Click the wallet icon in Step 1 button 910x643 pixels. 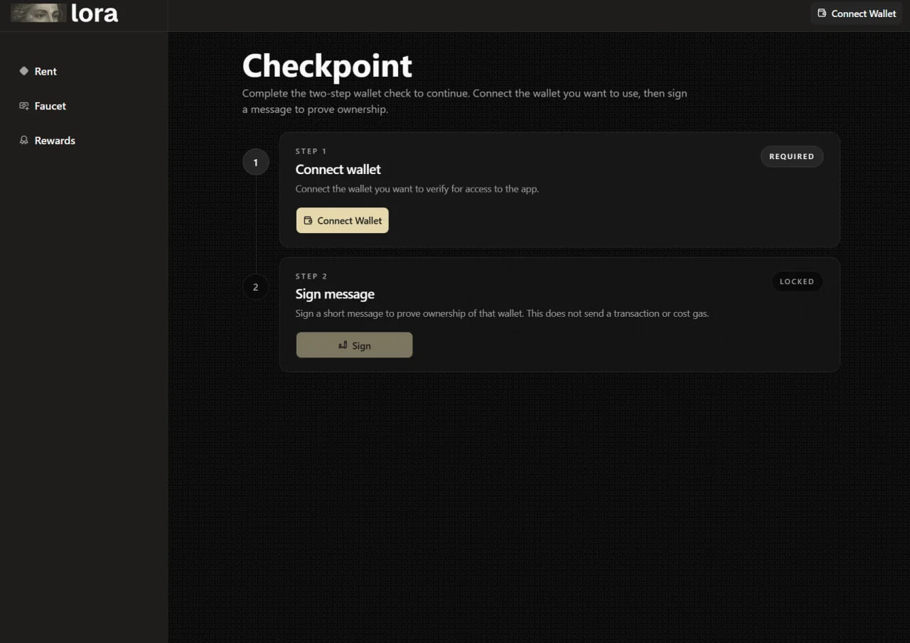pos(308,220)
